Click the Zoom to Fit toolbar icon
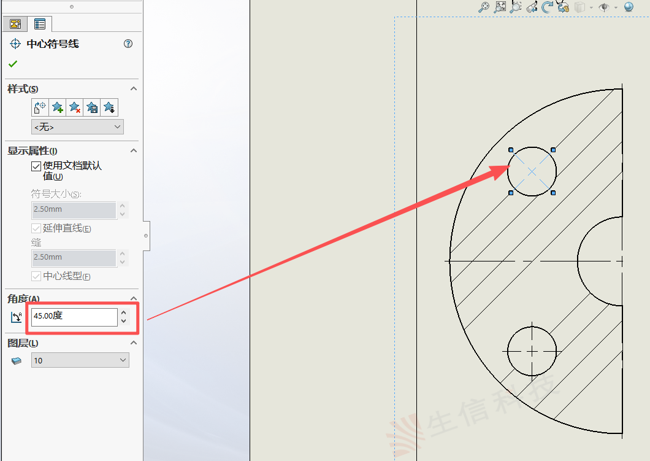 pyautogui.click(x=484, y=7)
